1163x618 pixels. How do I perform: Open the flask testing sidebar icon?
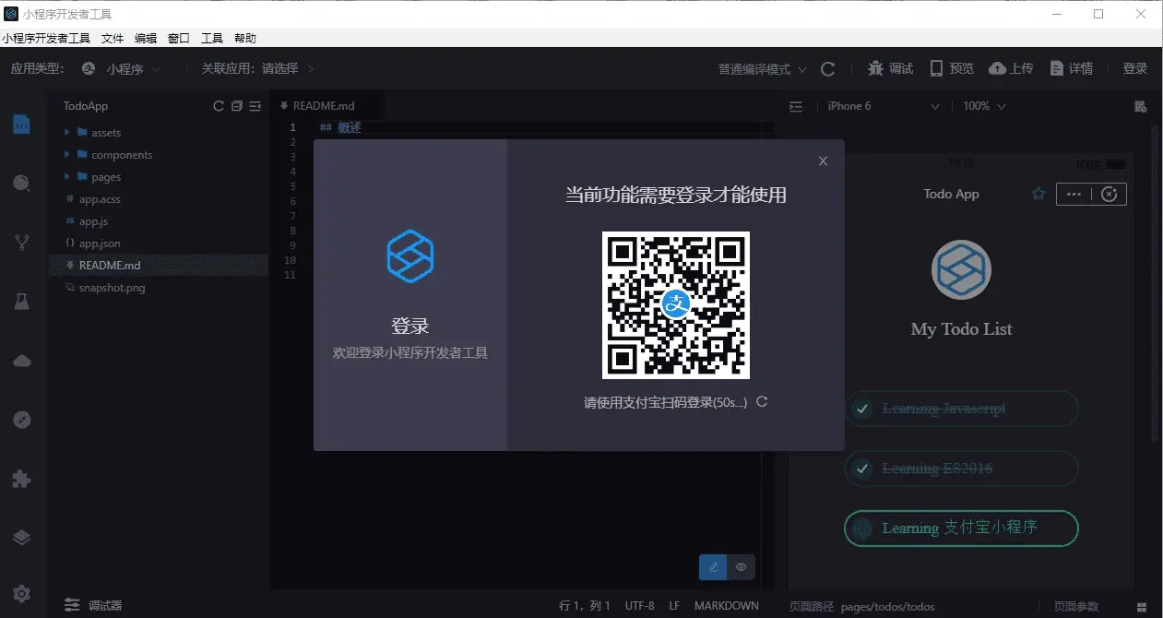pos(22,302)
